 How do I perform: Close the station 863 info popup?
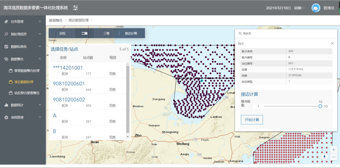[x=332, y=44]
